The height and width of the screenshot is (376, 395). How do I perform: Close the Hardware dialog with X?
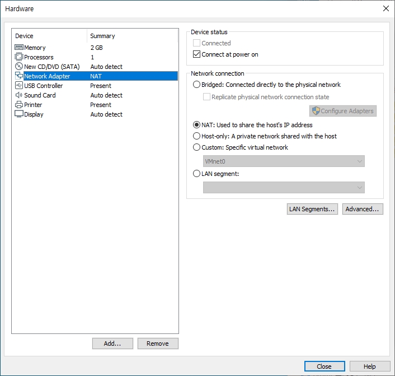click(385, 8)
